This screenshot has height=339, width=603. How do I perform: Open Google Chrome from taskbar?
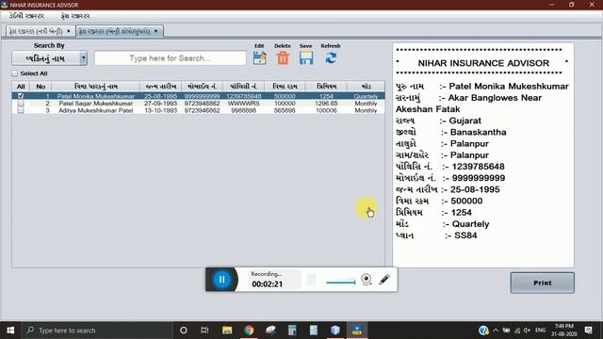click(x=249, y=331)
